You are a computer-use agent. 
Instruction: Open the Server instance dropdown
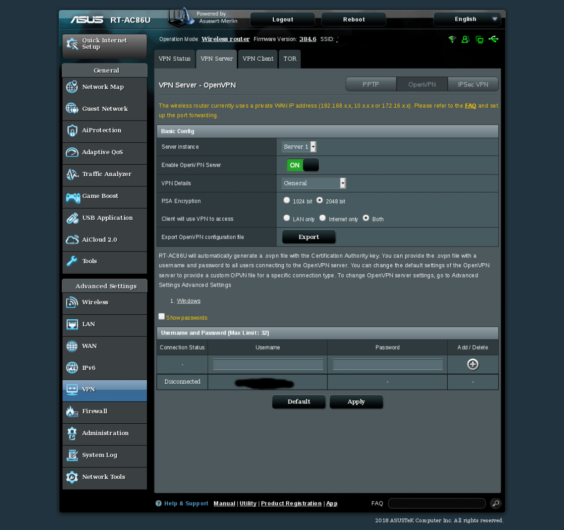click(299, 147)
